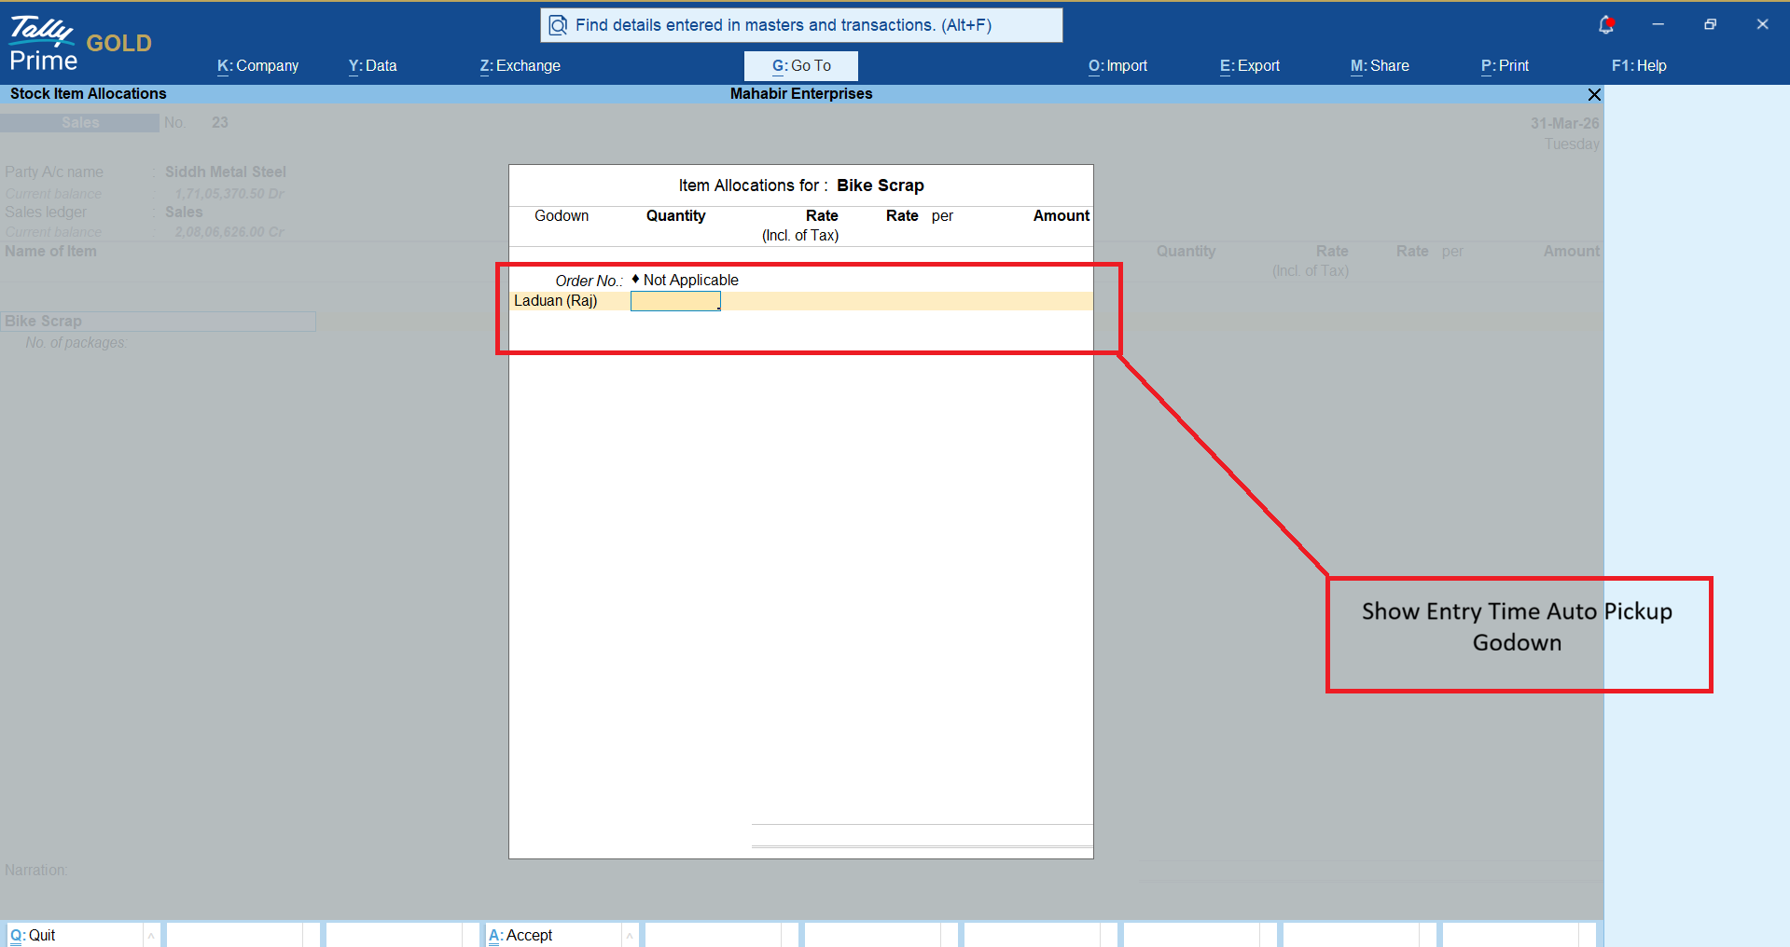Open the Import menu
Image resolution: width=1790 pixels, height=947 pixels.
(x=1117, y=66)
